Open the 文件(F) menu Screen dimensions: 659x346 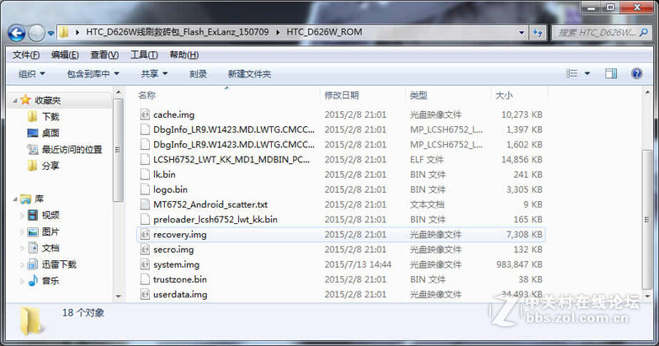tap(26, 54)
